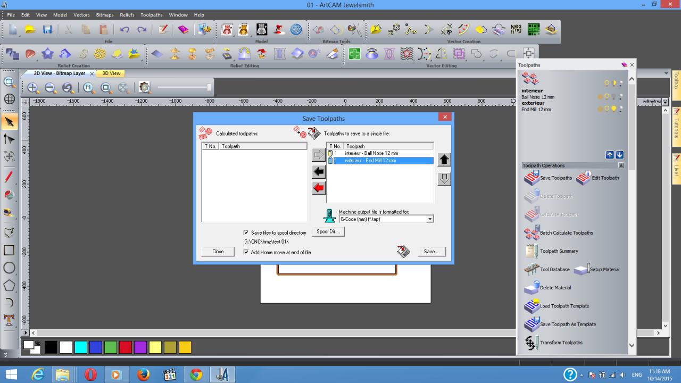Pick the Create Rectangle tool

pos(9,250)
